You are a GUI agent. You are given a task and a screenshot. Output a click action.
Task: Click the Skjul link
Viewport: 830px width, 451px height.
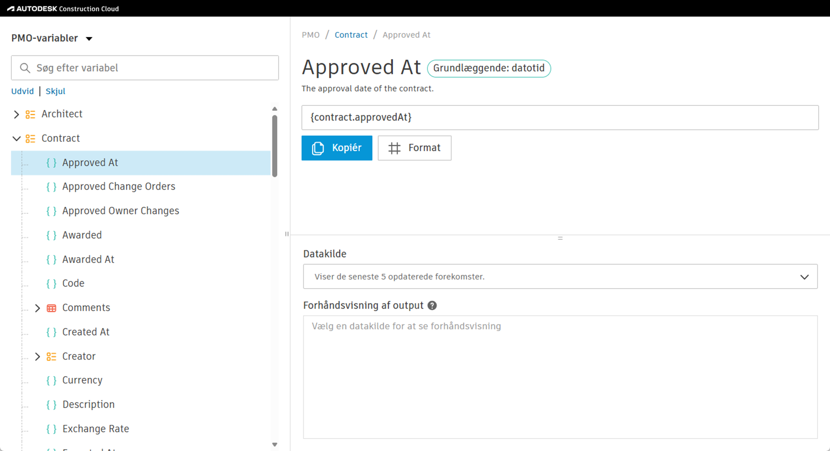point(55,91)
